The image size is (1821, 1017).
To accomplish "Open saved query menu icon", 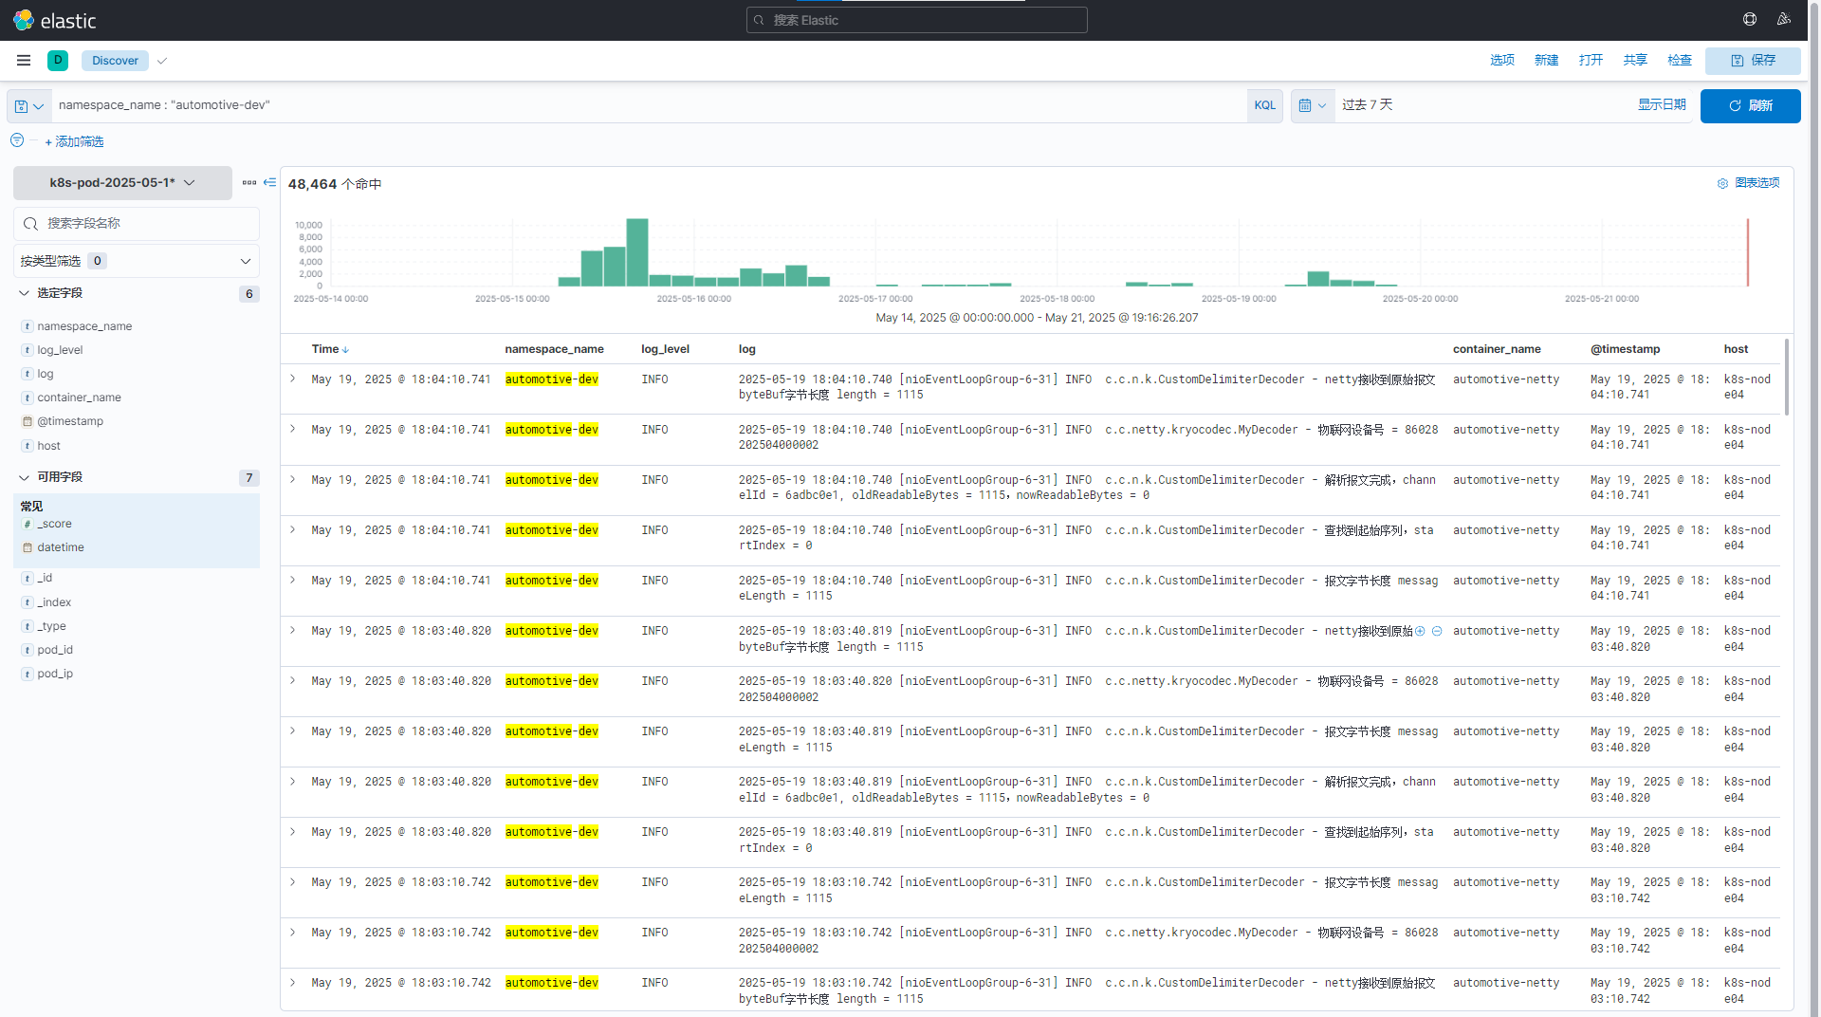I will [x=29, y=106].
